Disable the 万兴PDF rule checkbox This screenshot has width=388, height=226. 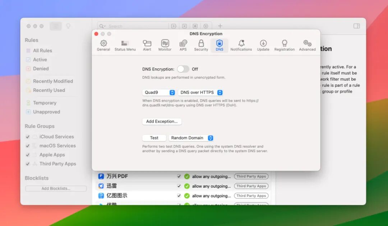point(179,176)
